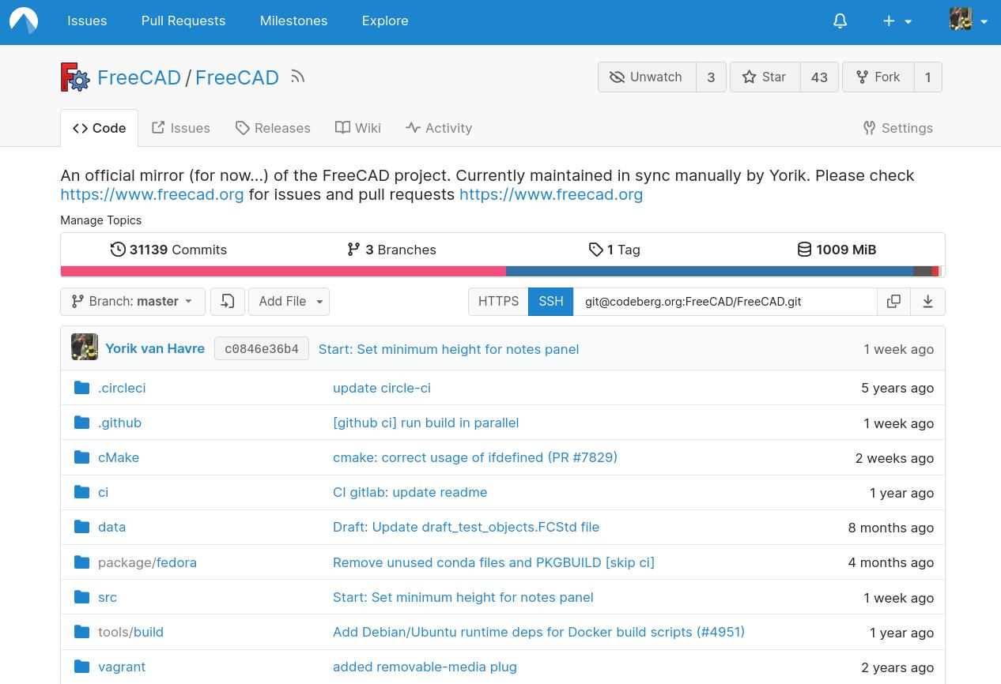Click the compare branches icon button
The width and height of the screenshot is (1001, 684).
pos(228,302)
